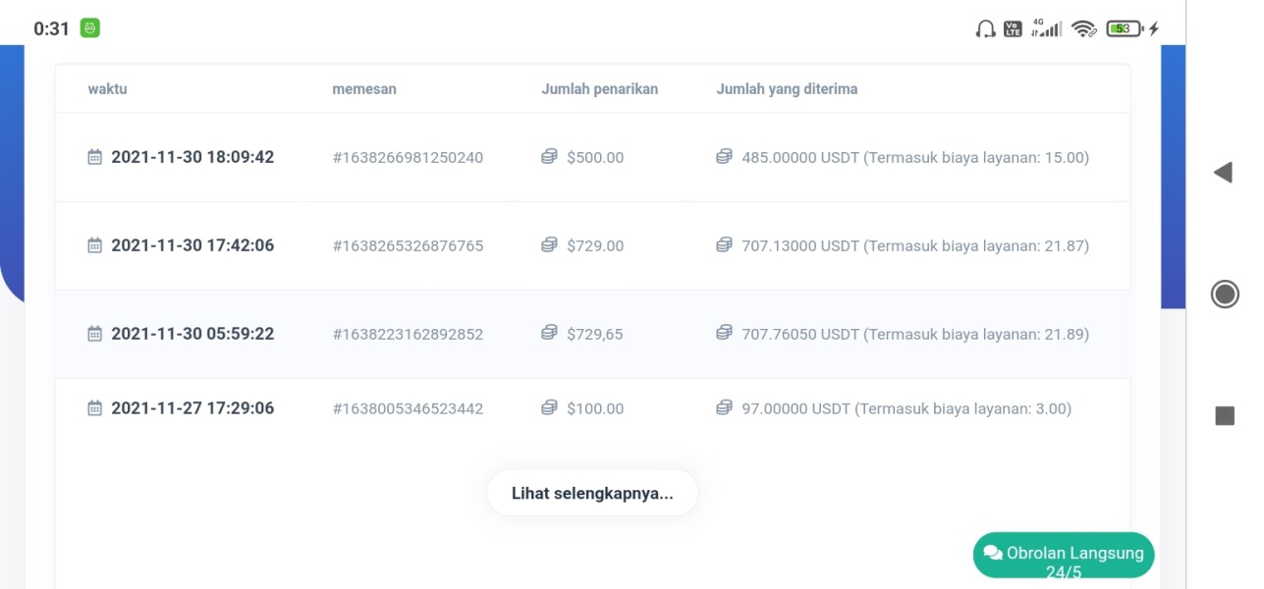Click the Jumlah penarikan column header
1264x589 pixels.
click(599, 88)
